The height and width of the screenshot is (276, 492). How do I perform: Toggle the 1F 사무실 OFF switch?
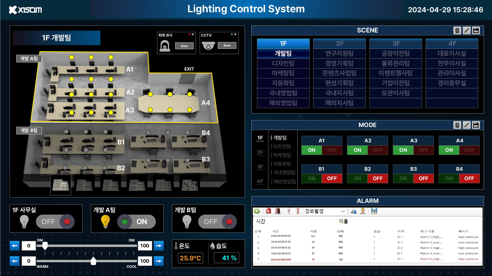click(55, 222)
